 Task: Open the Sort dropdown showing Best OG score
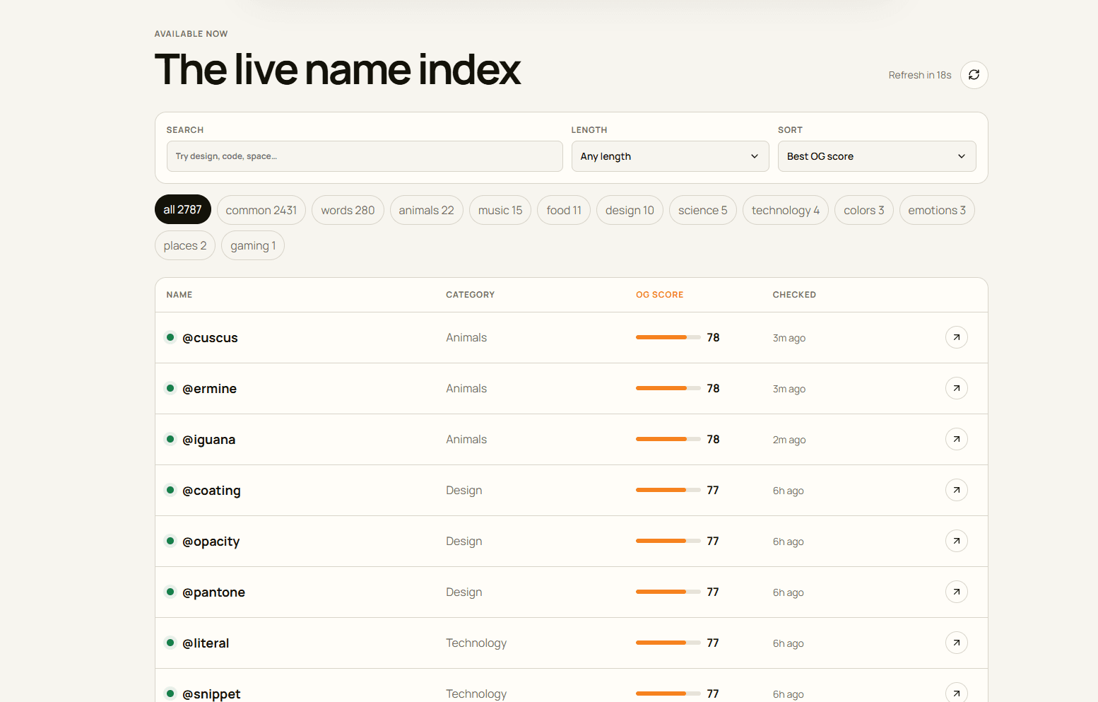point(877,156)
